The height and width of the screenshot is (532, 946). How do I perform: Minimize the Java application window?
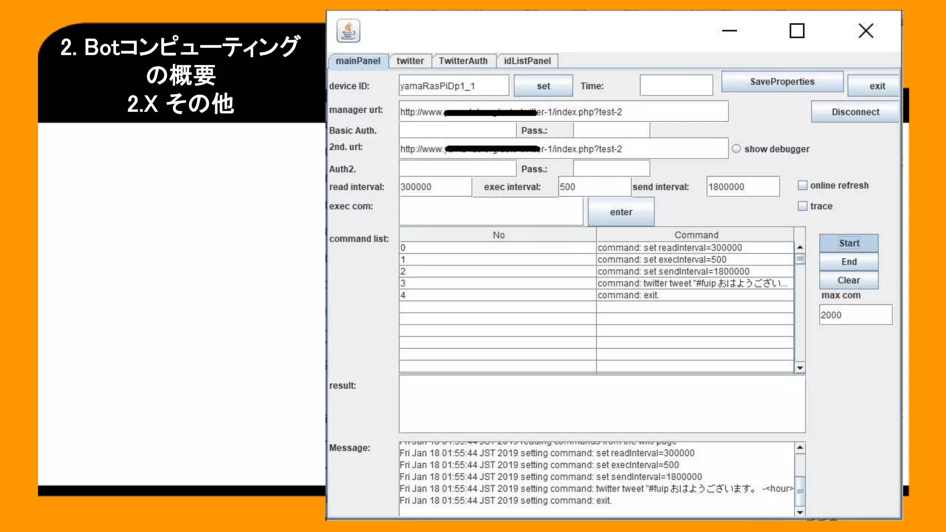click(729, 31)
